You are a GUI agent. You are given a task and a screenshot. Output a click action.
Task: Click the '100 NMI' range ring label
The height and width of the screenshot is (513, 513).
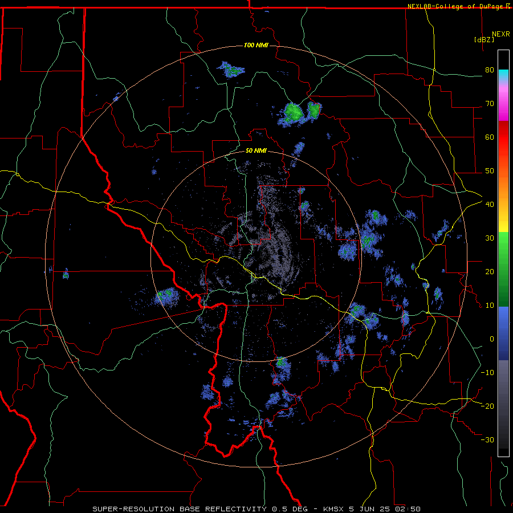coord(256,45)
